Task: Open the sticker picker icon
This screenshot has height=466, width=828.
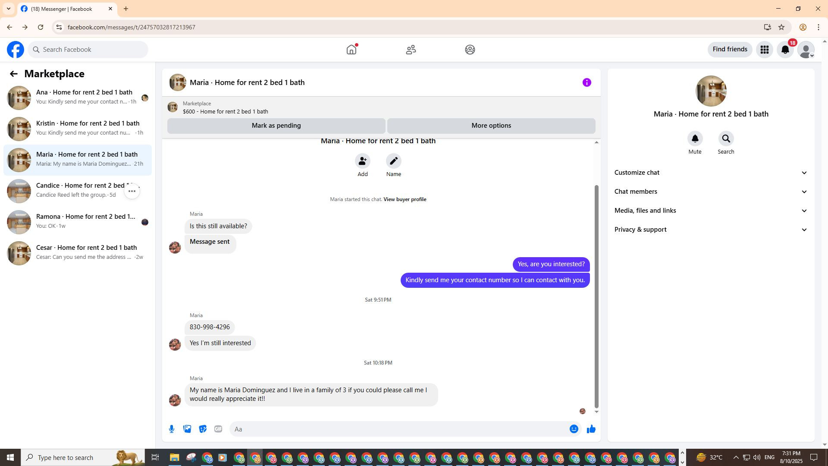Action: click(x=203, y=429)
